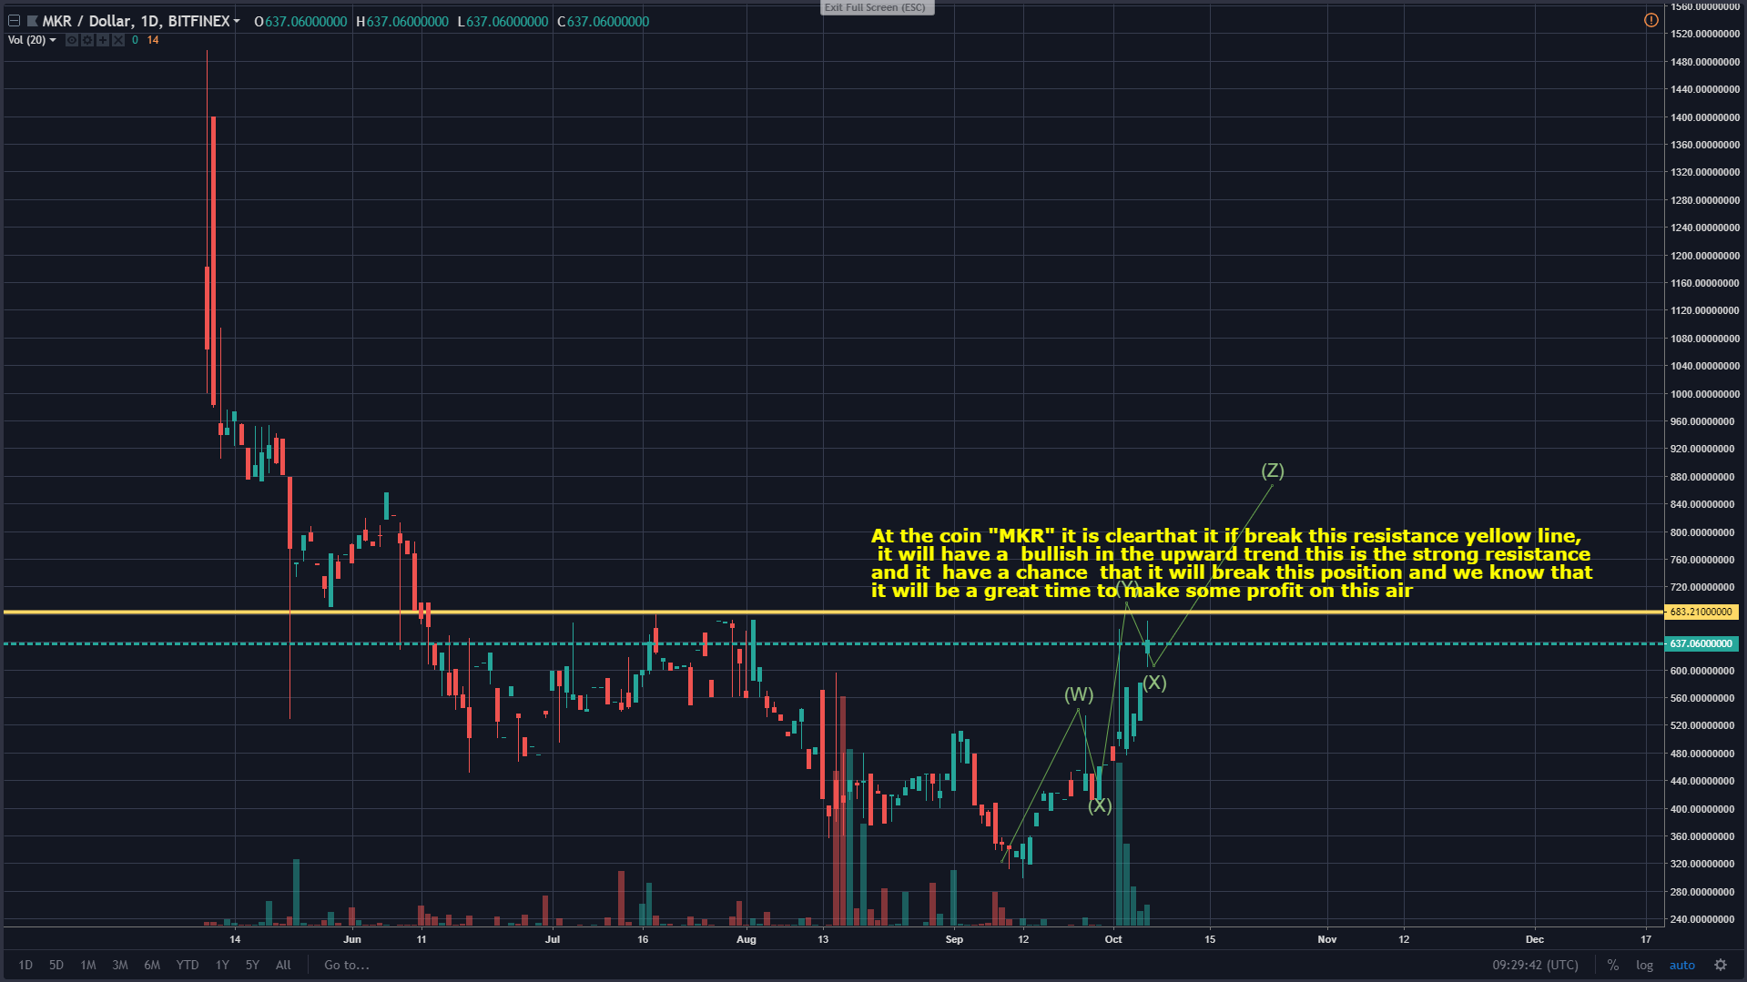Click the Jul label on time axis

coord(553,939)
